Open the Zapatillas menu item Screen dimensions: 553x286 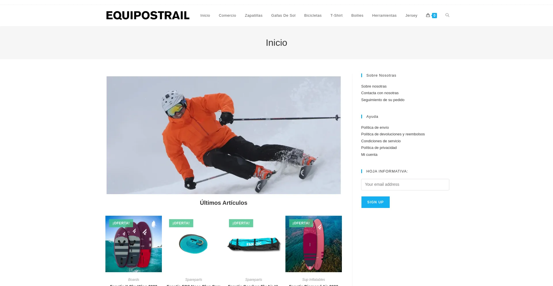point(253,16)
